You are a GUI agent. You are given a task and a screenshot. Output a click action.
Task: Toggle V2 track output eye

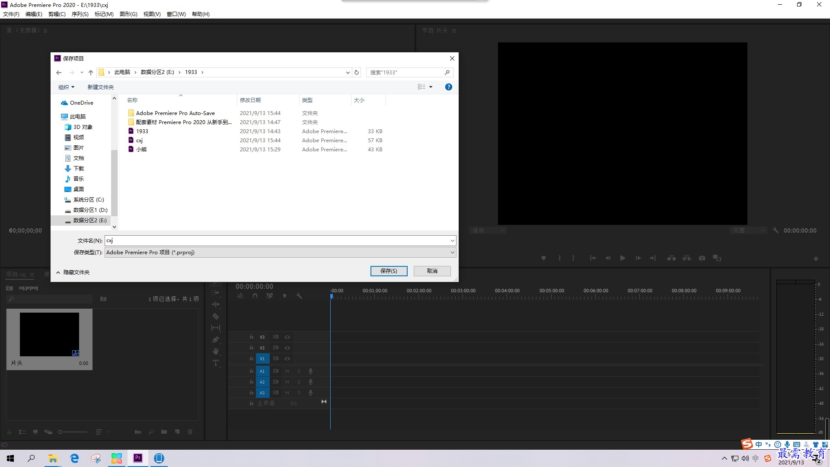pos(287,348)
